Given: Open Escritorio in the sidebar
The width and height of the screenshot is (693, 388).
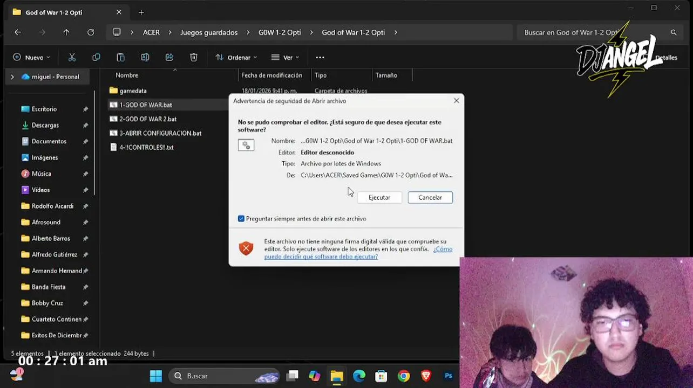Looking at the screenshot, I should coord(44,109).
